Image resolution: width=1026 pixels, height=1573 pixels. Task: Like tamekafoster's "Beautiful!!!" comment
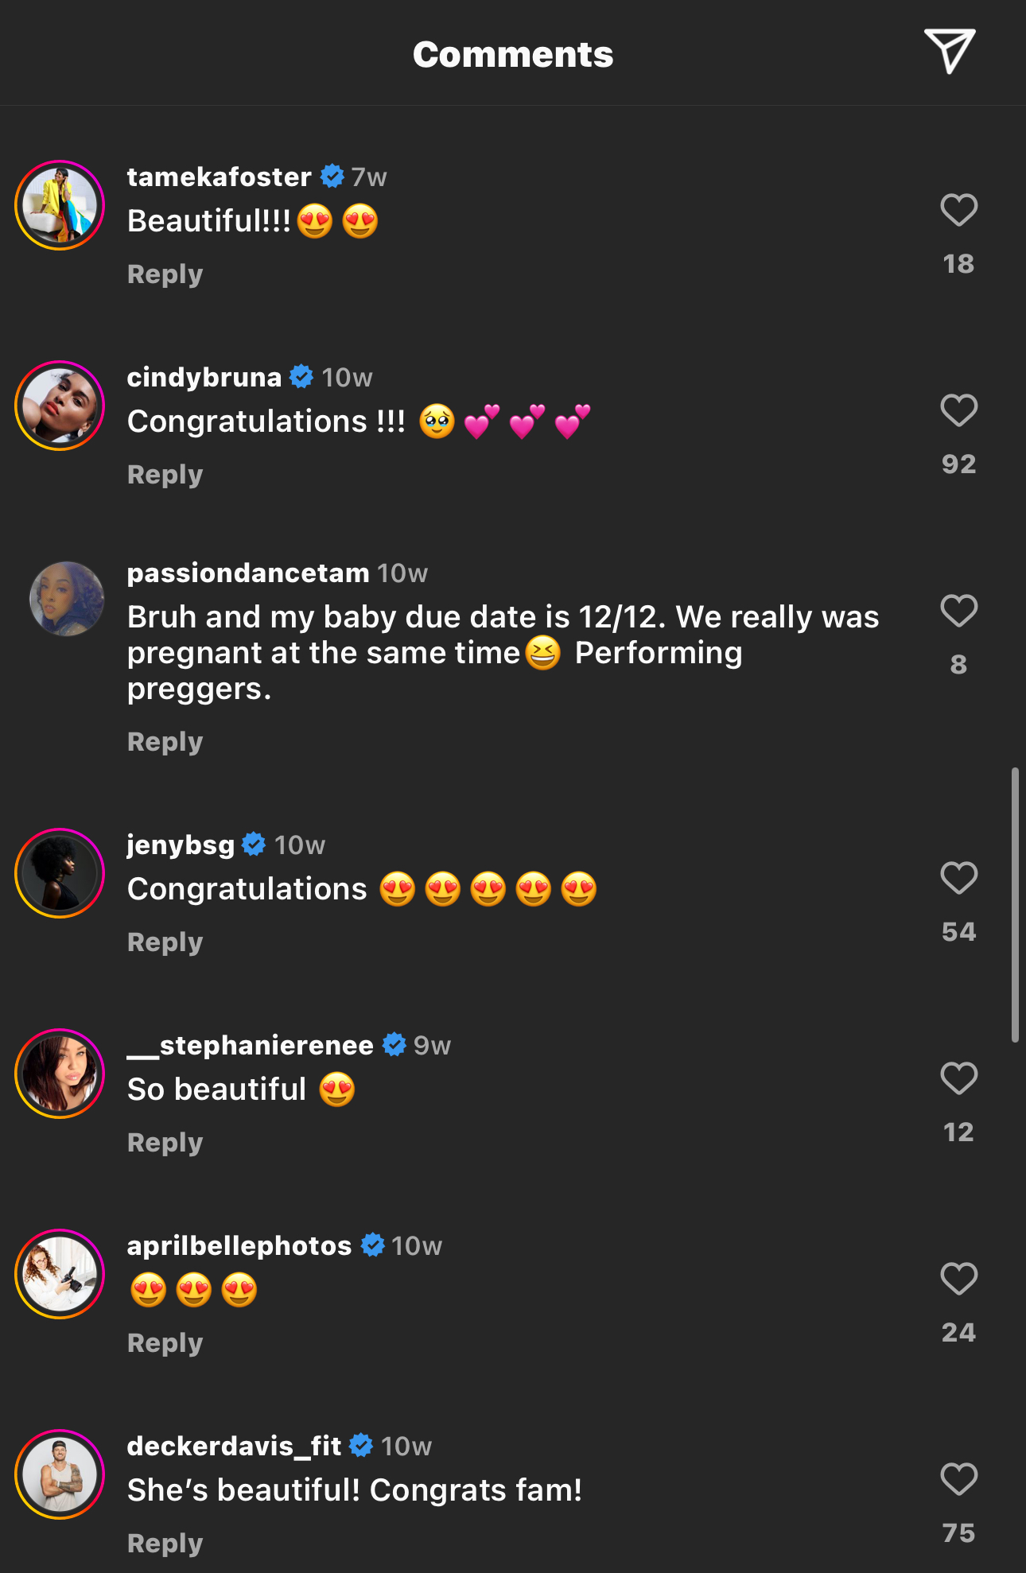pos(958,211)
